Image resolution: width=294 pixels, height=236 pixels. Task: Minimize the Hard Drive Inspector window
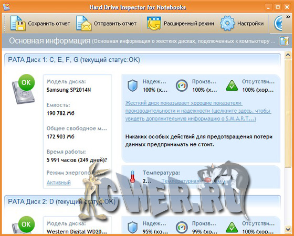click(x=268, y=7)
